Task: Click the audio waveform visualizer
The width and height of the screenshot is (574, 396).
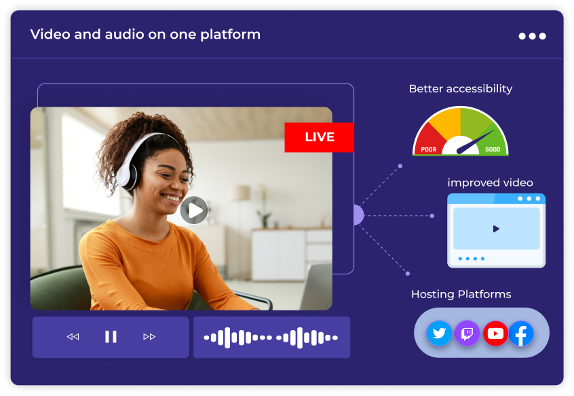Action: [271, 337]
